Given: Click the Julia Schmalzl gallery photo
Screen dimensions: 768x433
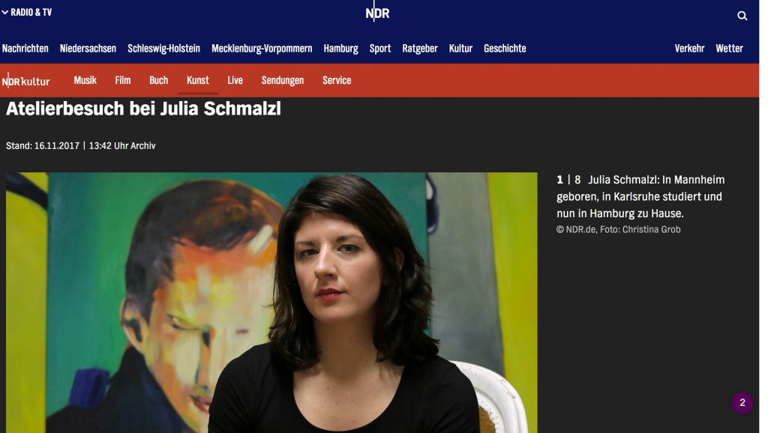Looking at the screenshot, I should coord(271,303).
